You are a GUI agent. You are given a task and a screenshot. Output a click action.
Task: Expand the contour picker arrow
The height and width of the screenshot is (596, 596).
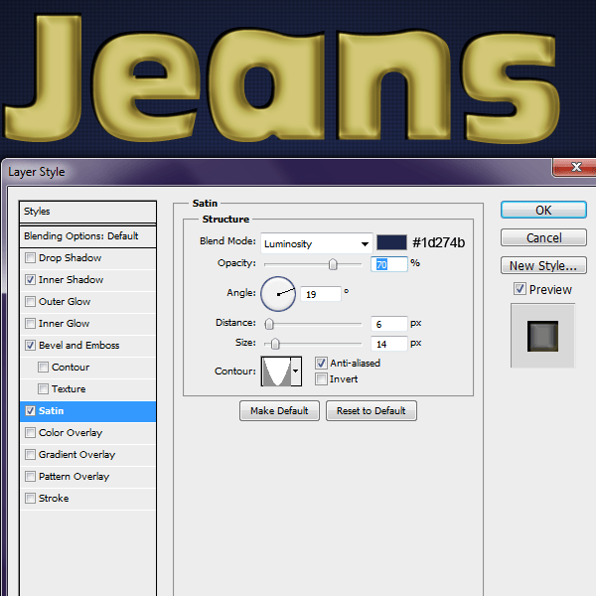tap(295, 372)
